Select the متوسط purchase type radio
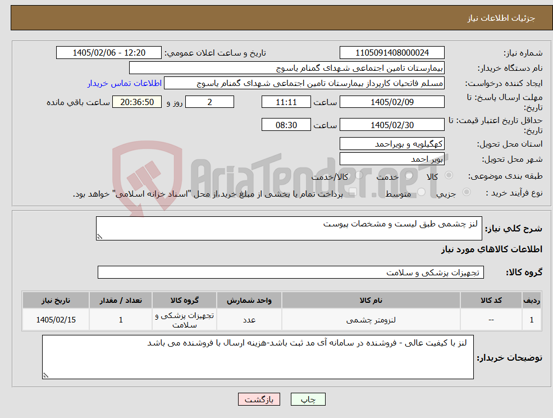This screenshot has width=553, height=418. click(x=422, y=192)
